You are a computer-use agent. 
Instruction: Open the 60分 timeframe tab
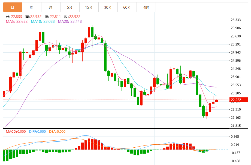(127, 7)
